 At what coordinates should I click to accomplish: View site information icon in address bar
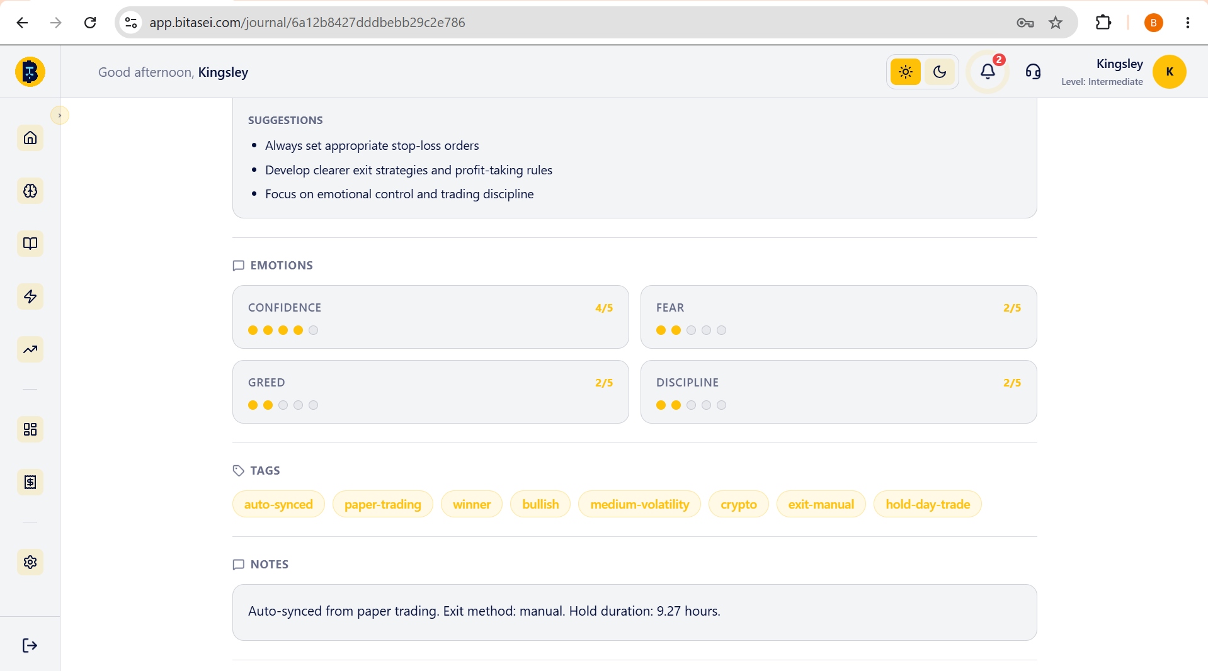click(131, 23)
